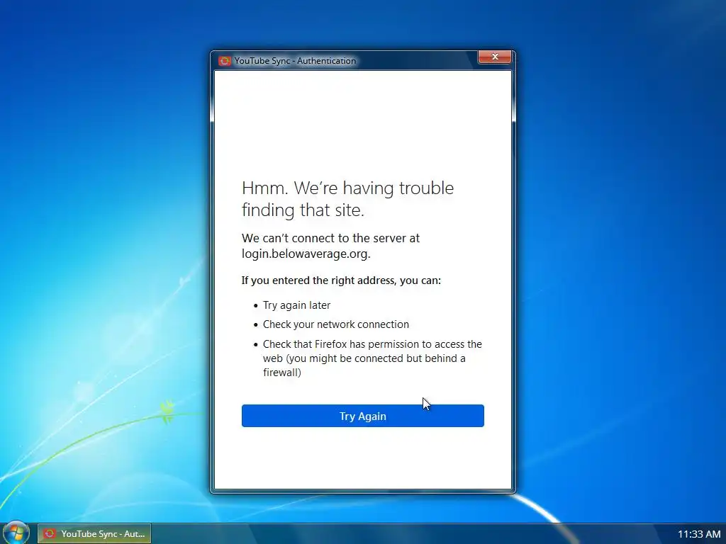The height and width of the screenshot is (544, 726).
Task: Click the 'Try again later' bullet
Action: pyautogui.click(x=296, y=305)
